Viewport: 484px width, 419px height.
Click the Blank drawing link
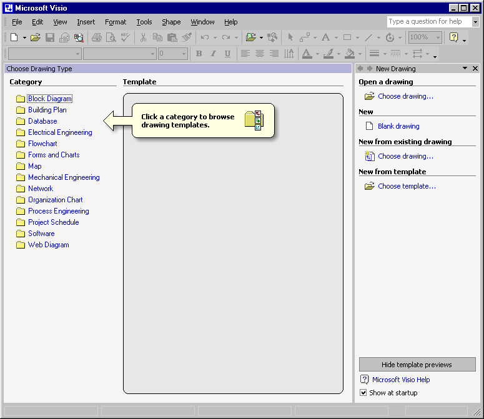pyautogui.click(x=398, y=126)
